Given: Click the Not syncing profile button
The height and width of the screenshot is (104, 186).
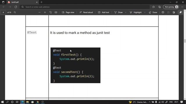Looking at the screenshot, I should tap(171, 7).
